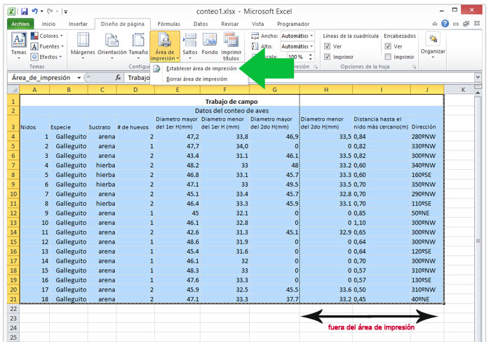491x342 pixels.
Task: Open the Saltos page breaks button
Action: point(190,46)
